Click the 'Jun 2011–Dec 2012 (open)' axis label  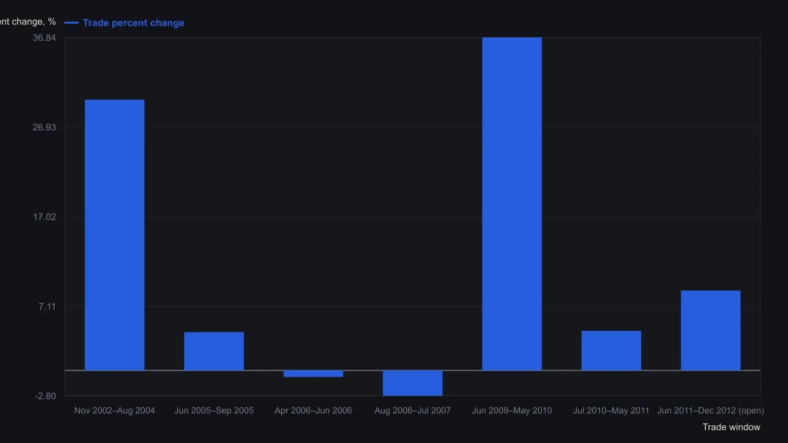click(711, 411)
